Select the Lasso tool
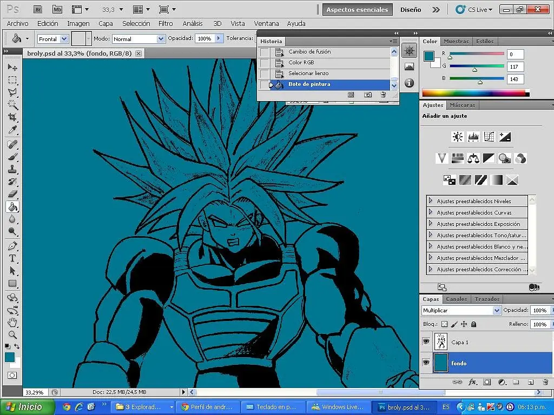 click(x=12, y=92)
